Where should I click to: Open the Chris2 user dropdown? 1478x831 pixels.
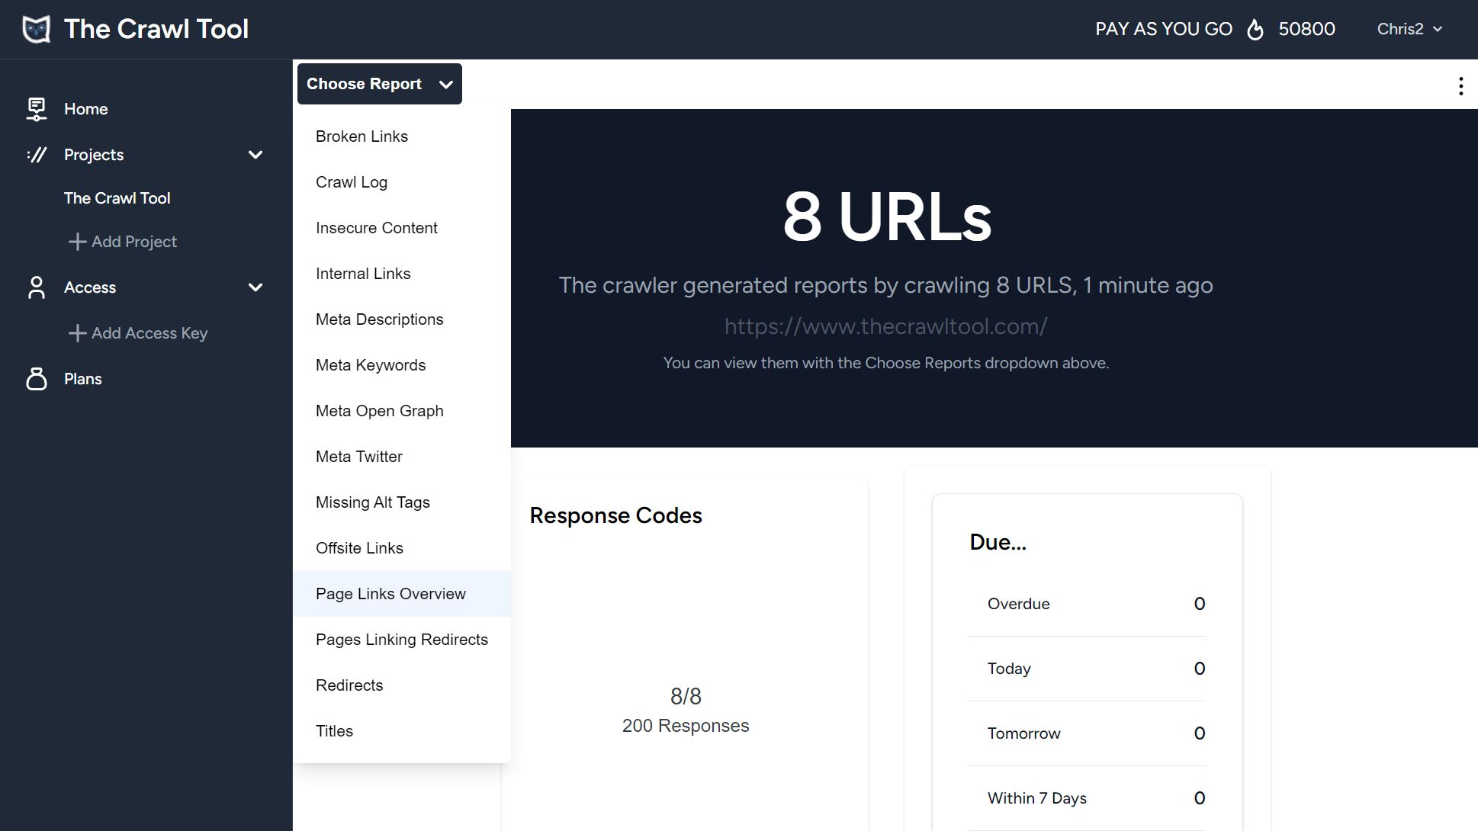(x=1409, y=29)
